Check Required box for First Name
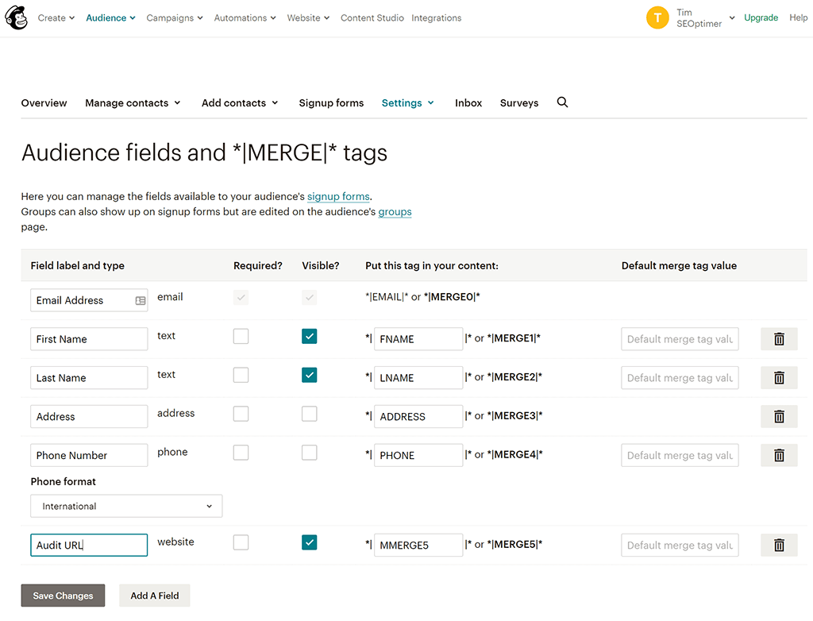This screenshot has width=813, height=621. 241,336
